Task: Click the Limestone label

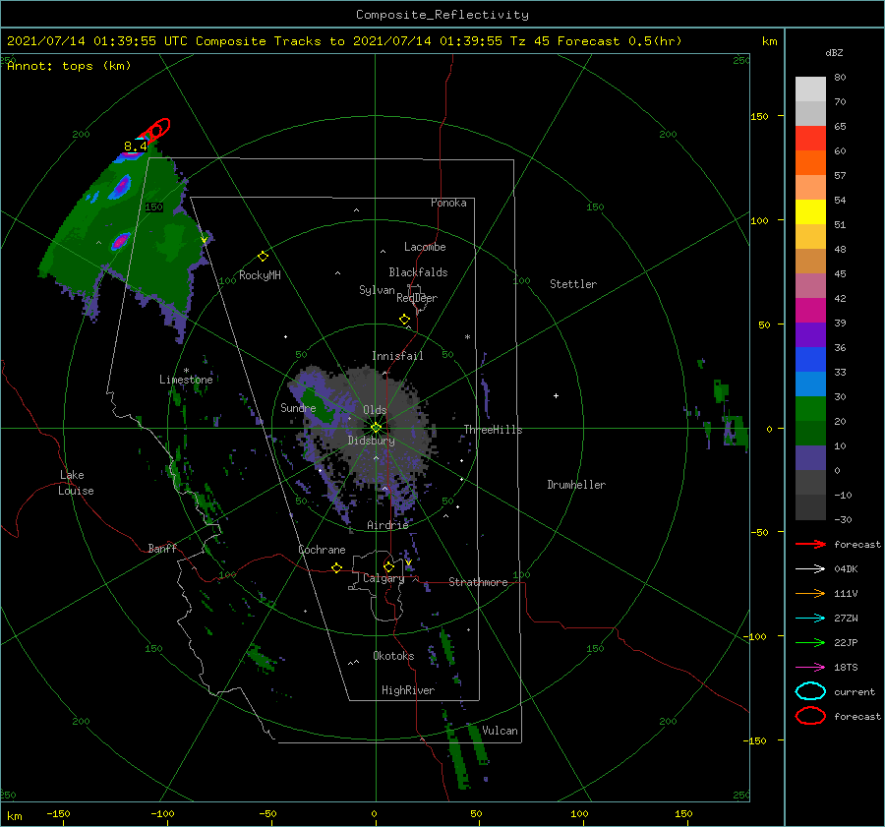Action: (186, 380)
